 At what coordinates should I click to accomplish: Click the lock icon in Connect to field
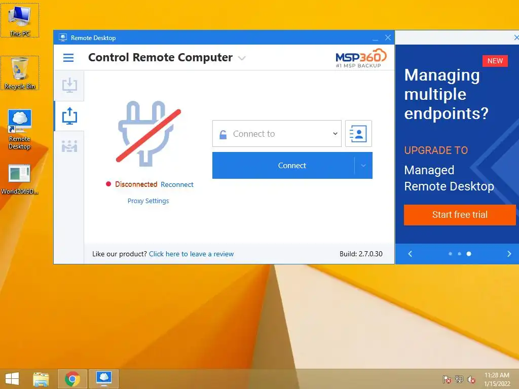click(223, 134)
